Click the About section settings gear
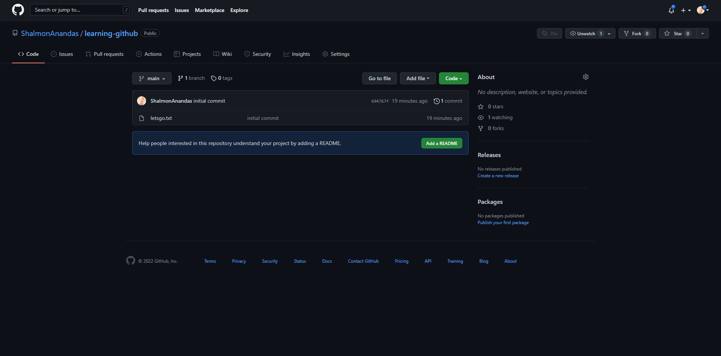The height and width of the screenshot is (356, 721). (x=585, y=77)
